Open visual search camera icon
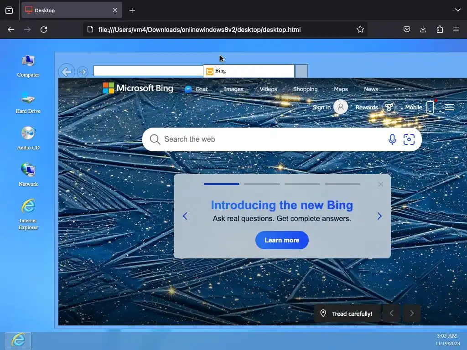The image size is (467, 350). click(x=409, y=139)
